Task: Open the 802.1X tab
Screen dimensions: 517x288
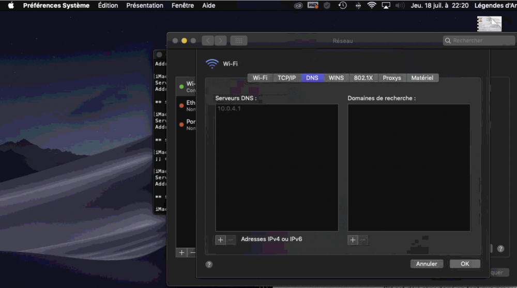Action: 363,78
